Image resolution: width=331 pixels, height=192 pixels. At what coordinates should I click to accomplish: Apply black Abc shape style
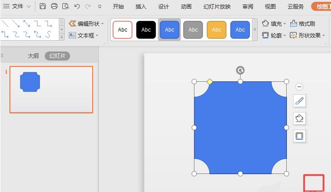click(x=146, y=30)
